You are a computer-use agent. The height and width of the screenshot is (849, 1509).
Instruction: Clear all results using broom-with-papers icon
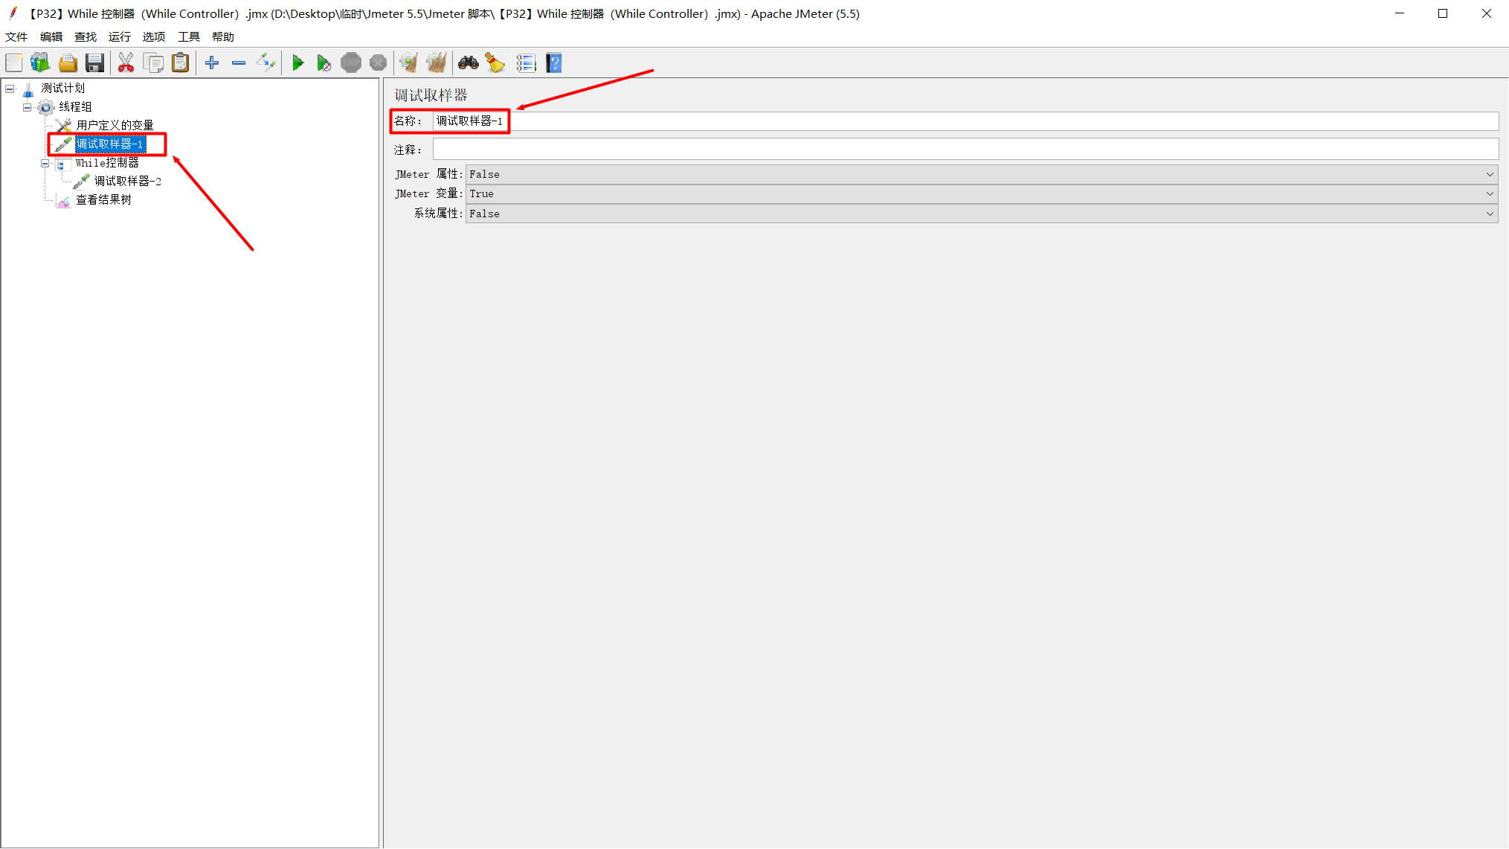[437, 63]
